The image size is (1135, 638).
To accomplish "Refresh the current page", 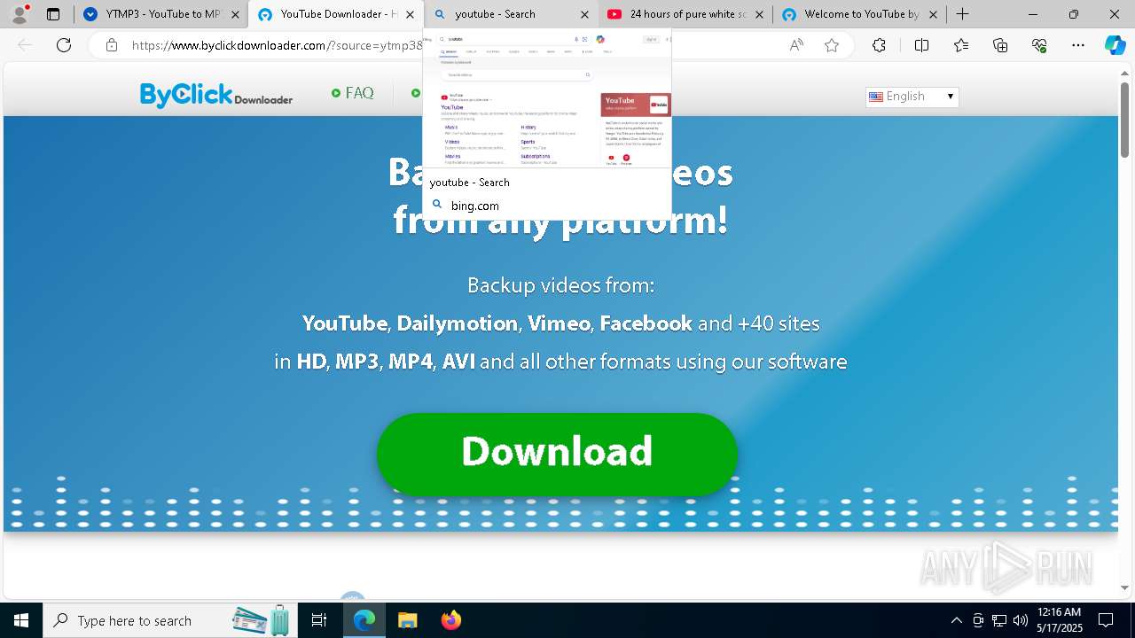I will (x=64, y=45).
